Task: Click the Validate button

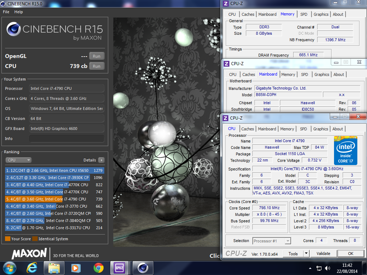Action: click(x=323, y=254)
